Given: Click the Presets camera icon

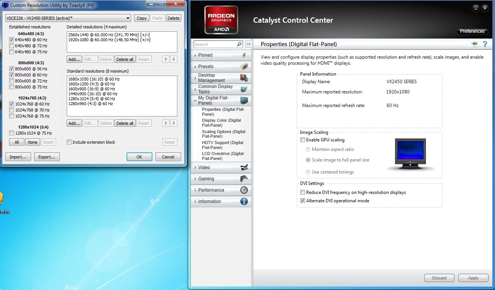Looking at the screenshot, I should pos(244,67).
